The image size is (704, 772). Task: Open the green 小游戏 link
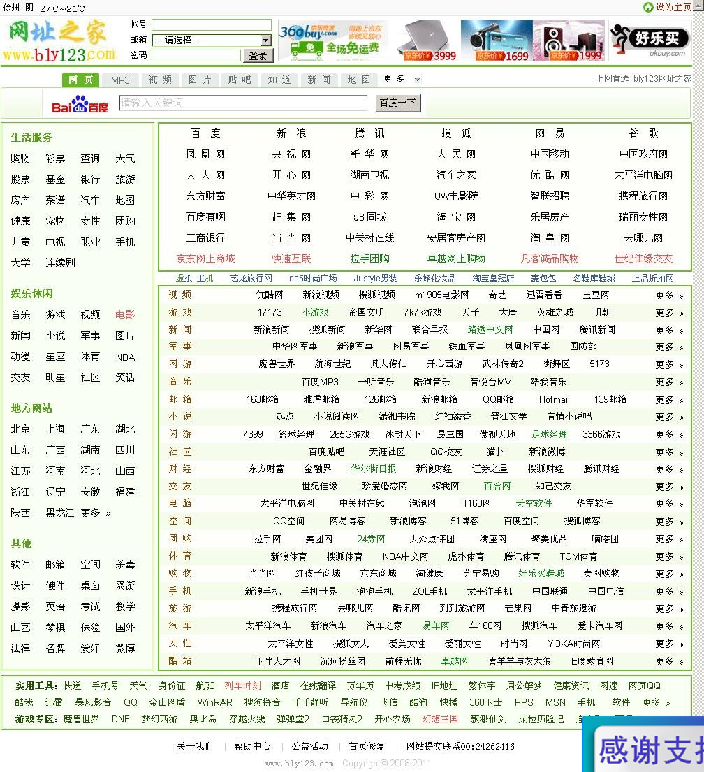[x=315, y=312]
